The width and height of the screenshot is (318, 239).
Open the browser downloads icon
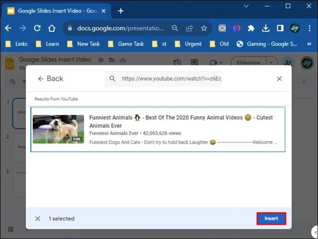(265, 28)
